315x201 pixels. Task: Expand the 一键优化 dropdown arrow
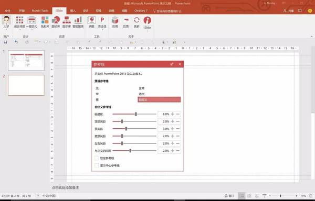click(x=31, y=30)
